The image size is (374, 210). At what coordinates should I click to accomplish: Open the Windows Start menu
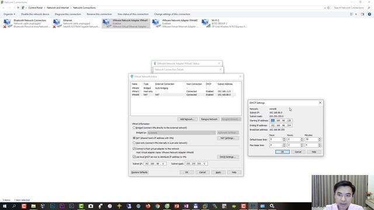(5, 206)
